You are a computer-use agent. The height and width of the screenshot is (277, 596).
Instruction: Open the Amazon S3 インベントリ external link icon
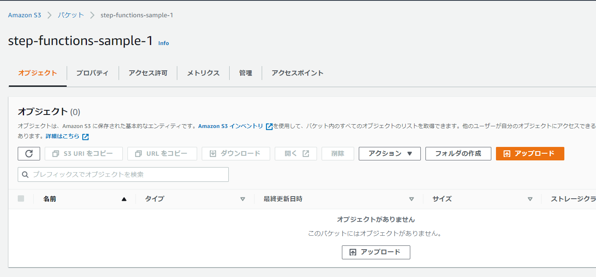269,126
